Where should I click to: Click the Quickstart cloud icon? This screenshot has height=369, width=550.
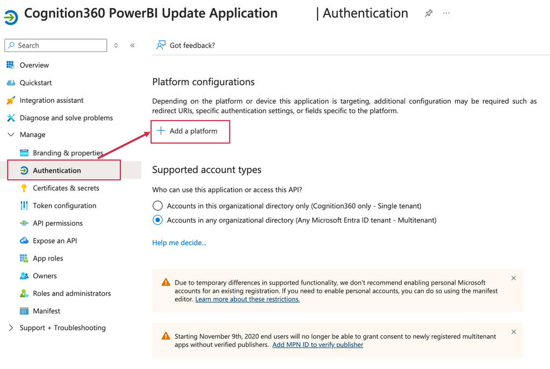click(x=11, y=83)
